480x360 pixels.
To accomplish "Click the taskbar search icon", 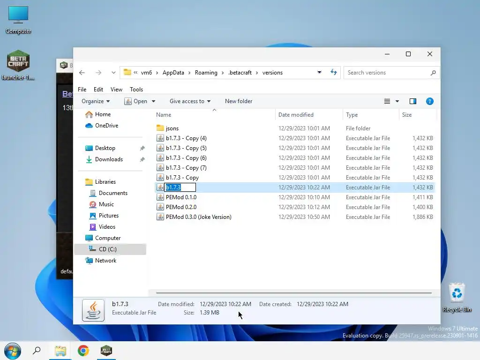I will (37, 351).
